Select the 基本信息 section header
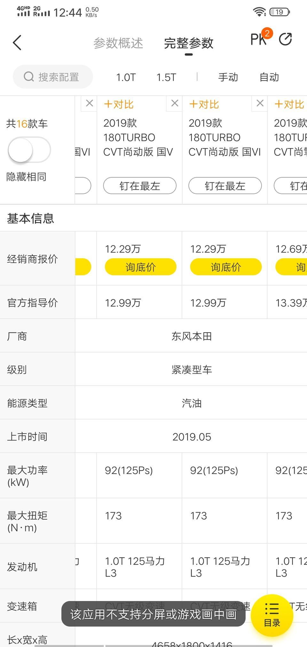Image resolution: width=307 pixels, height=647 pixels. pos(30,218)
